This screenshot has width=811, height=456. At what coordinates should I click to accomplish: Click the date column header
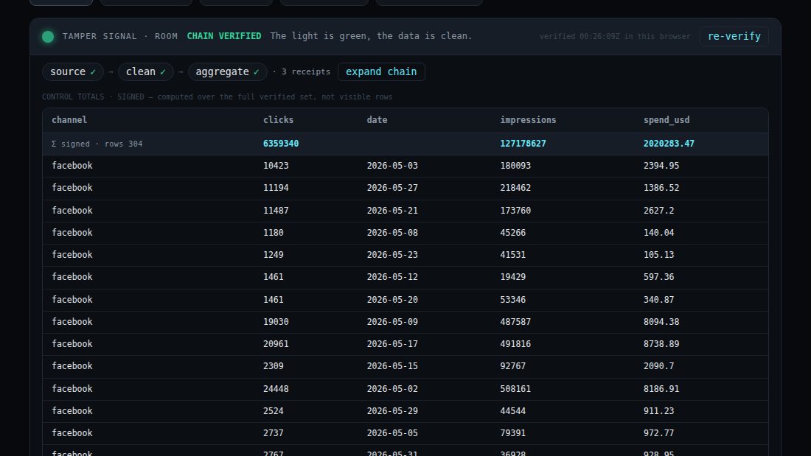tap(377, 120)
